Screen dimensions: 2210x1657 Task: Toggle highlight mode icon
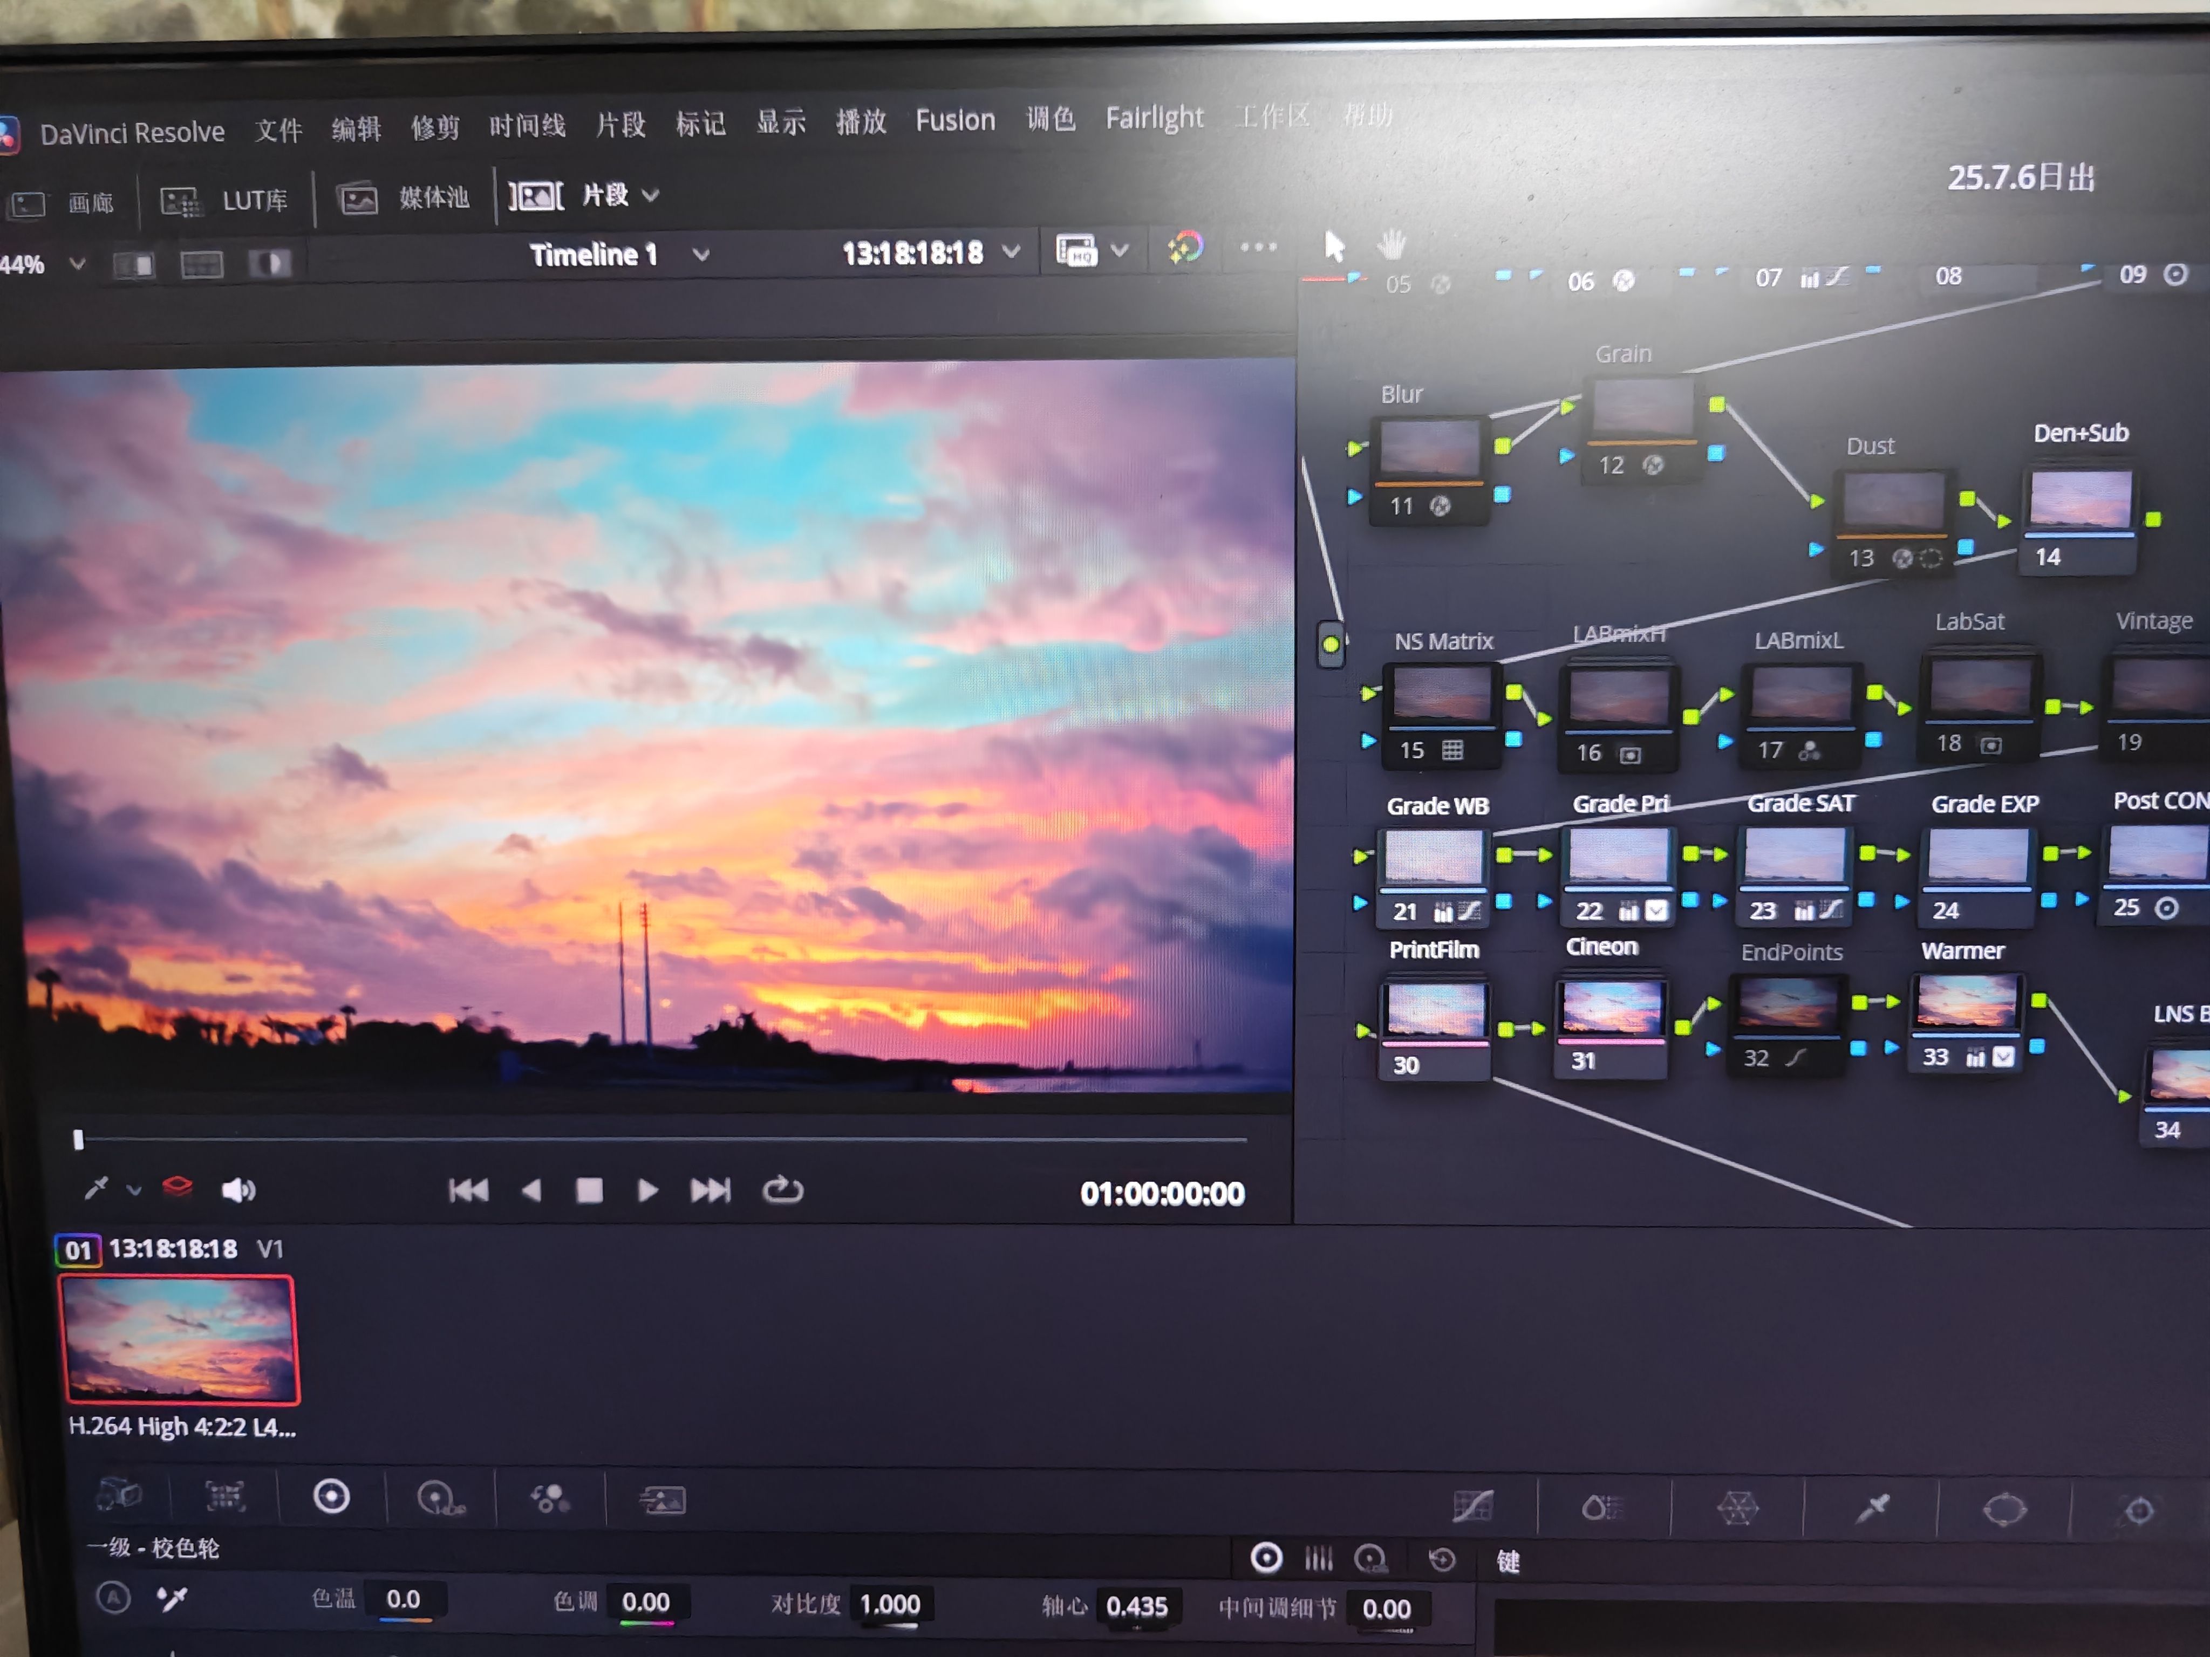coord(269,264)
